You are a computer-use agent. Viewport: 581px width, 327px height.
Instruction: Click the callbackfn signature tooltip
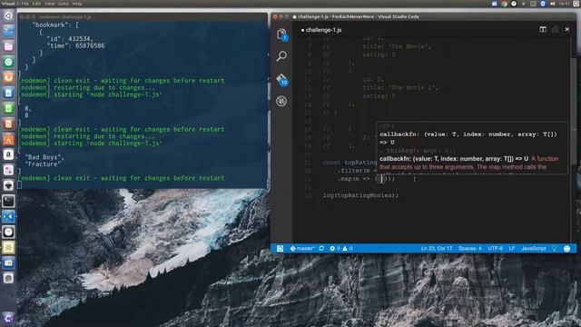click(472, 147)
